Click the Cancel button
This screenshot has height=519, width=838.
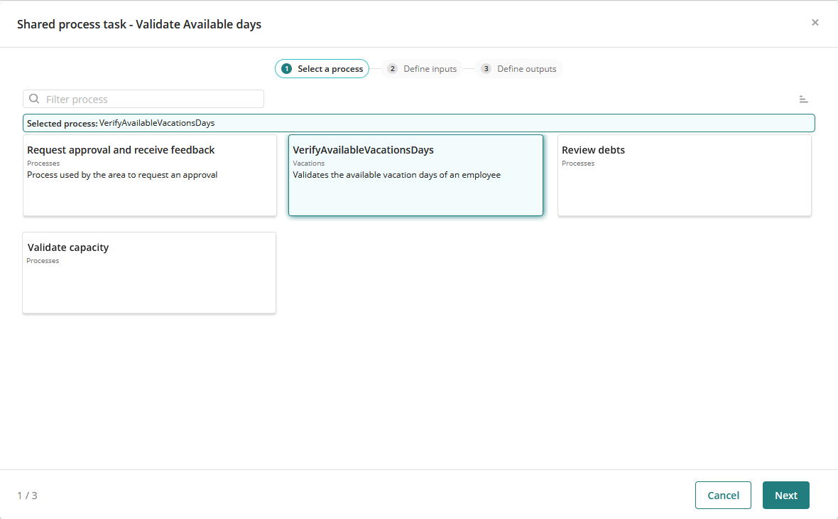coord(723,496)
